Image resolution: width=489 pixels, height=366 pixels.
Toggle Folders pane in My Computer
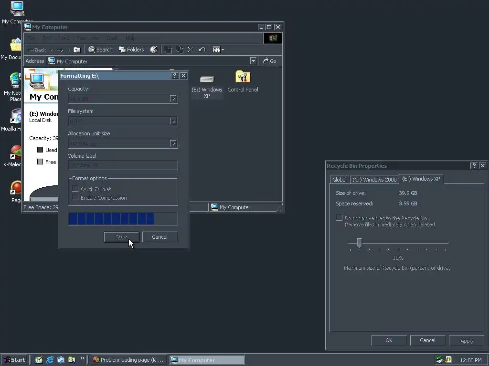point(132,50)
